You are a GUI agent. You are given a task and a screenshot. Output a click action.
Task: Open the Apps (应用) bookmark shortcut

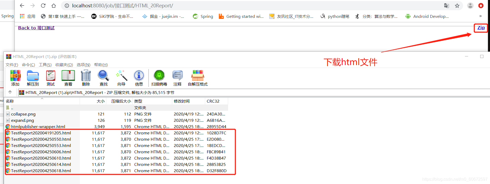click(27, 16)
